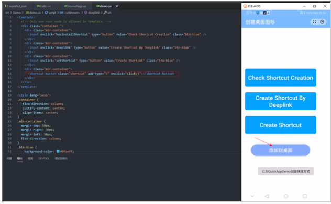
Task: Click the down chevron in phone navigation bar
Action: pyautogui.click(x=252, y=196)
